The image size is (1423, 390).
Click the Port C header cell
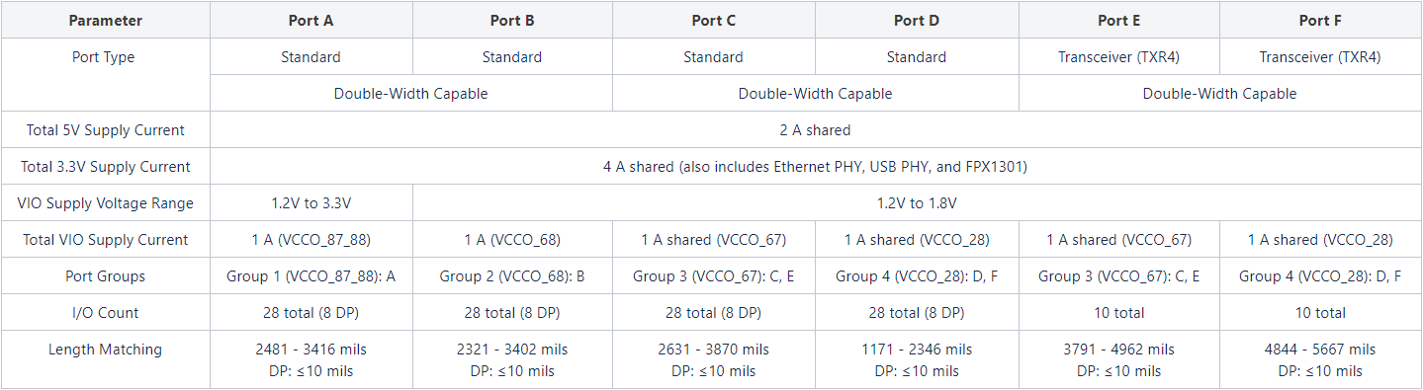click(713, 20)
